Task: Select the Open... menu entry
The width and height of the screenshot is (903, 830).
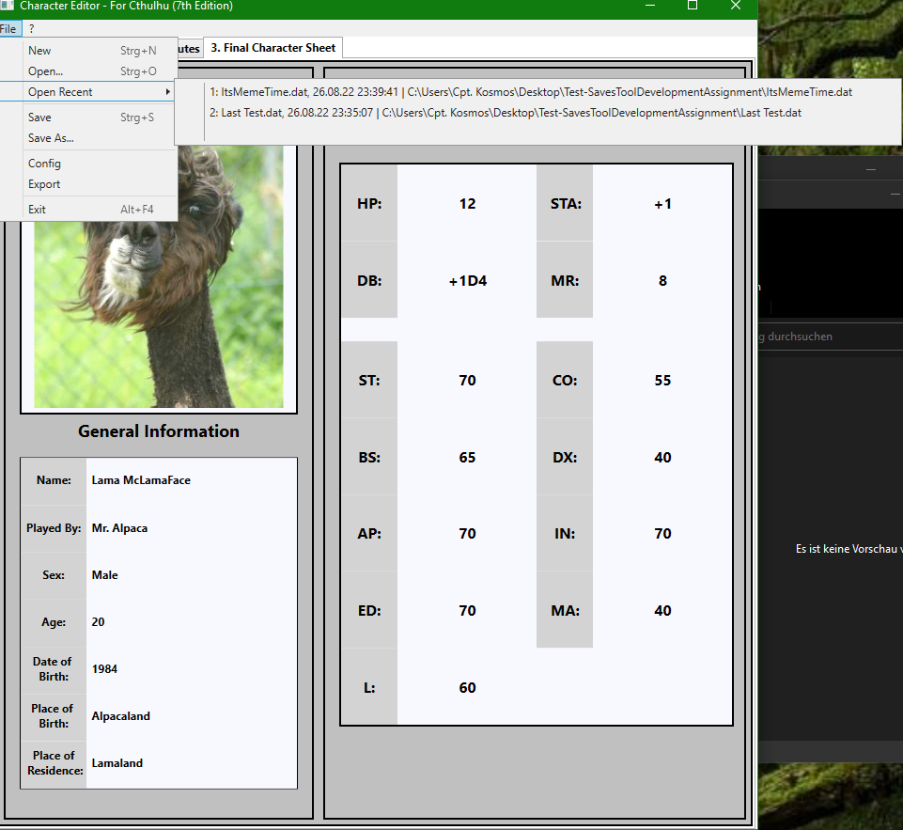Action: coord(46,71)
